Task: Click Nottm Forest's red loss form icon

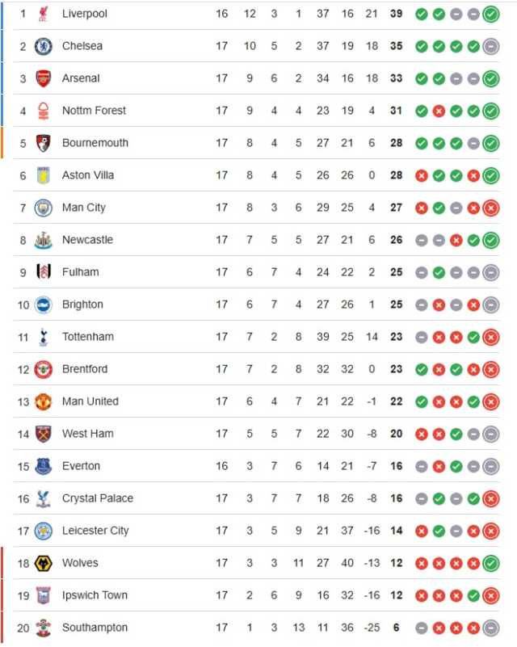Action: 439,111
